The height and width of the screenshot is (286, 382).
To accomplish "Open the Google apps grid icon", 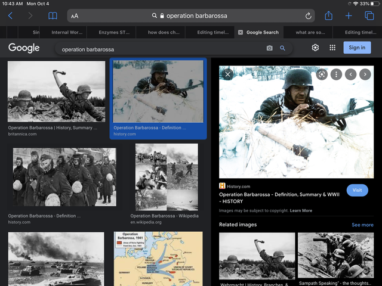I will tap(332, 48).
